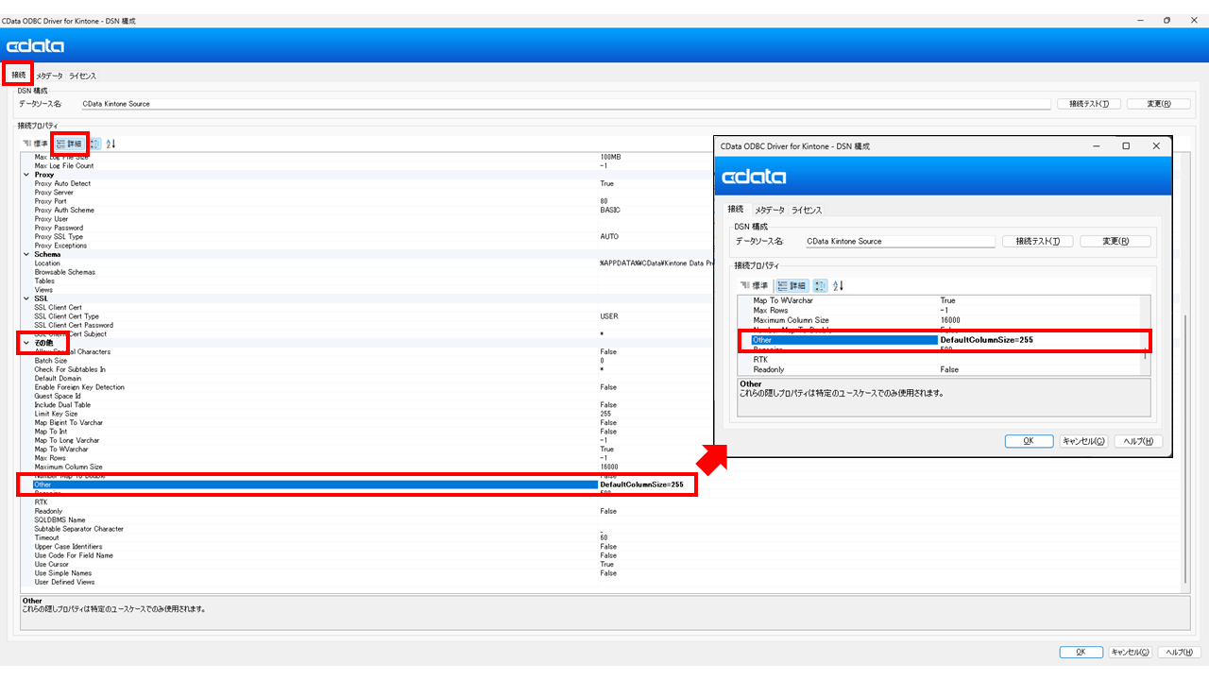Click DefaultColumnSize=255 value in main window
1209x680 pixels.
pos(641,484)
